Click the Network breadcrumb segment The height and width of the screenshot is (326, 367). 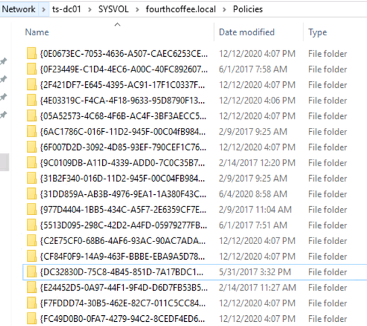[x=18, y=9]
